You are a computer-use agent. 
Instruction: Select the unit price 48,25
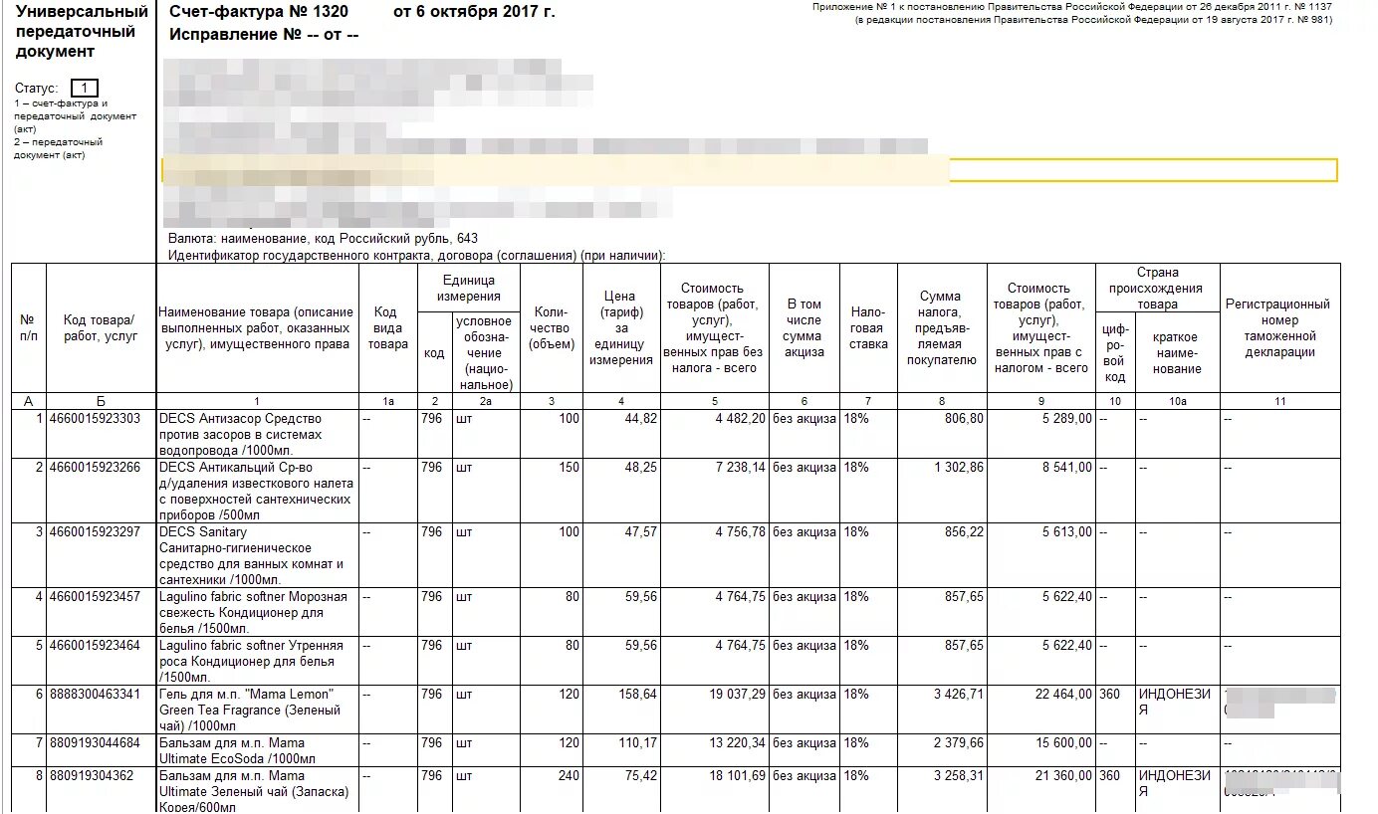pos(640,468)
